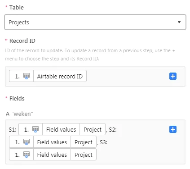Click Airtable icon in S1 token
Screen dimensions: 190x169
click(x=35, y=129)
